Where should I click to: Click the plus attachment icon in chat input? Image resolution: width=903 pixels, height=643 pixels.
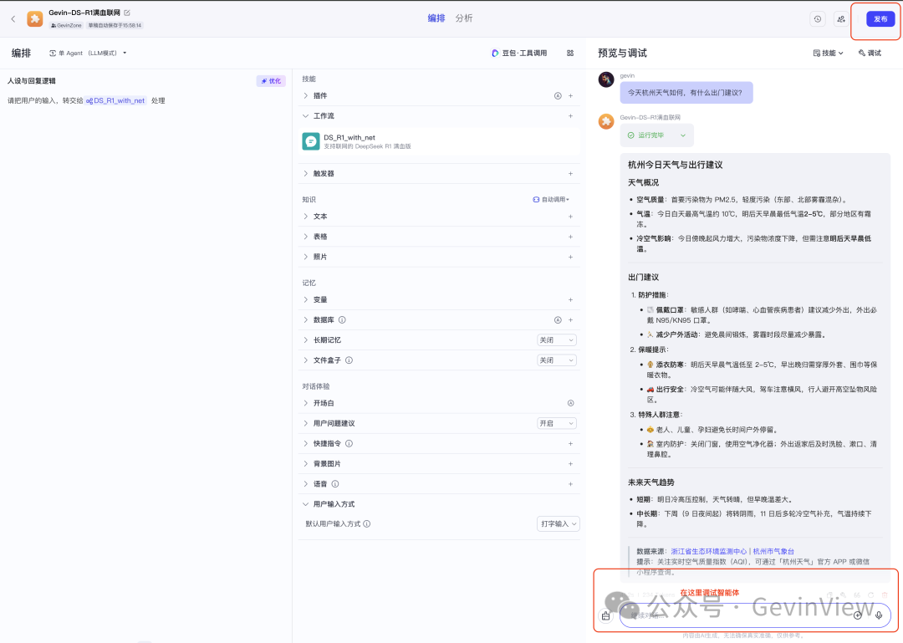coord(858,615)
